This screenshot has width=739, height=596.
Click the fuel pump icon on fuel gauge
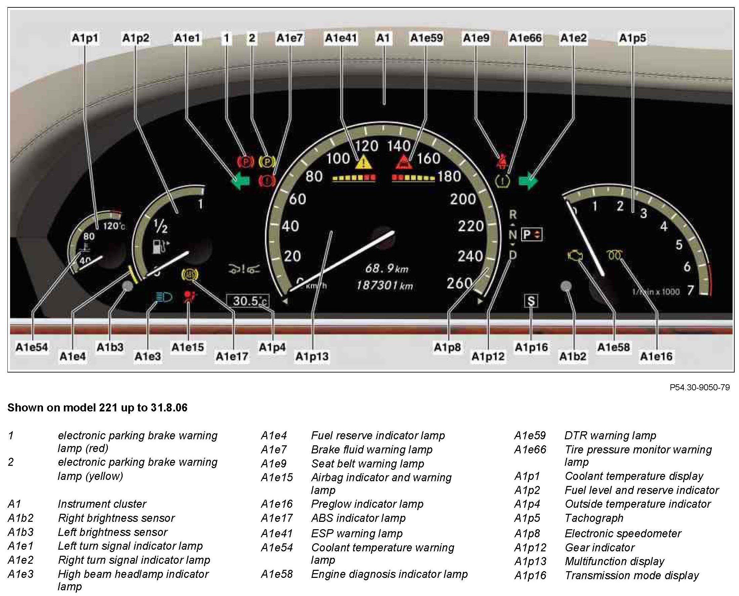click(x=161, y=247)
